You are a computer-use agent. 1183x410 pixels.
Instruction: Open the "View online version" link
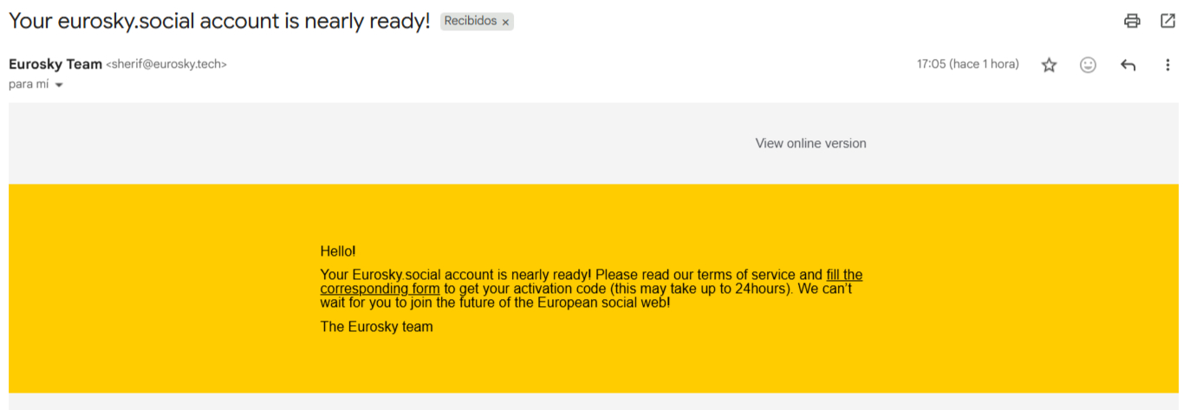pyautogui.click(x=810, y=143)
